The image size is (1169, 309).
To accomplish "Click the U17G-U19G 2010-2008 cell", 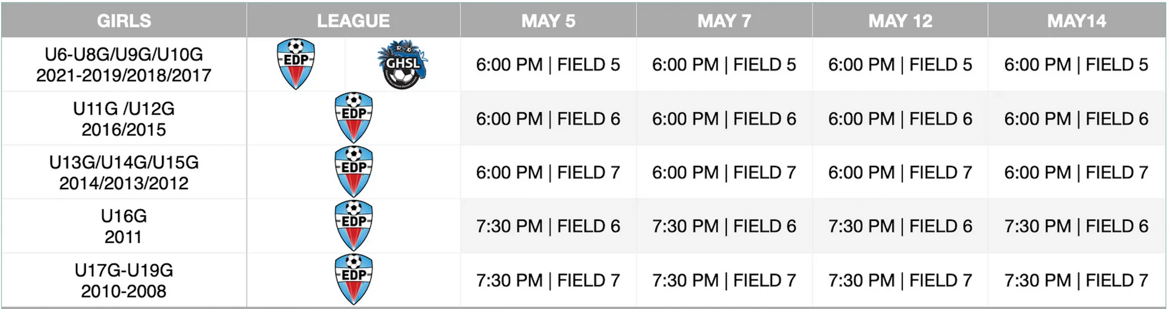I will pos(124,280).
